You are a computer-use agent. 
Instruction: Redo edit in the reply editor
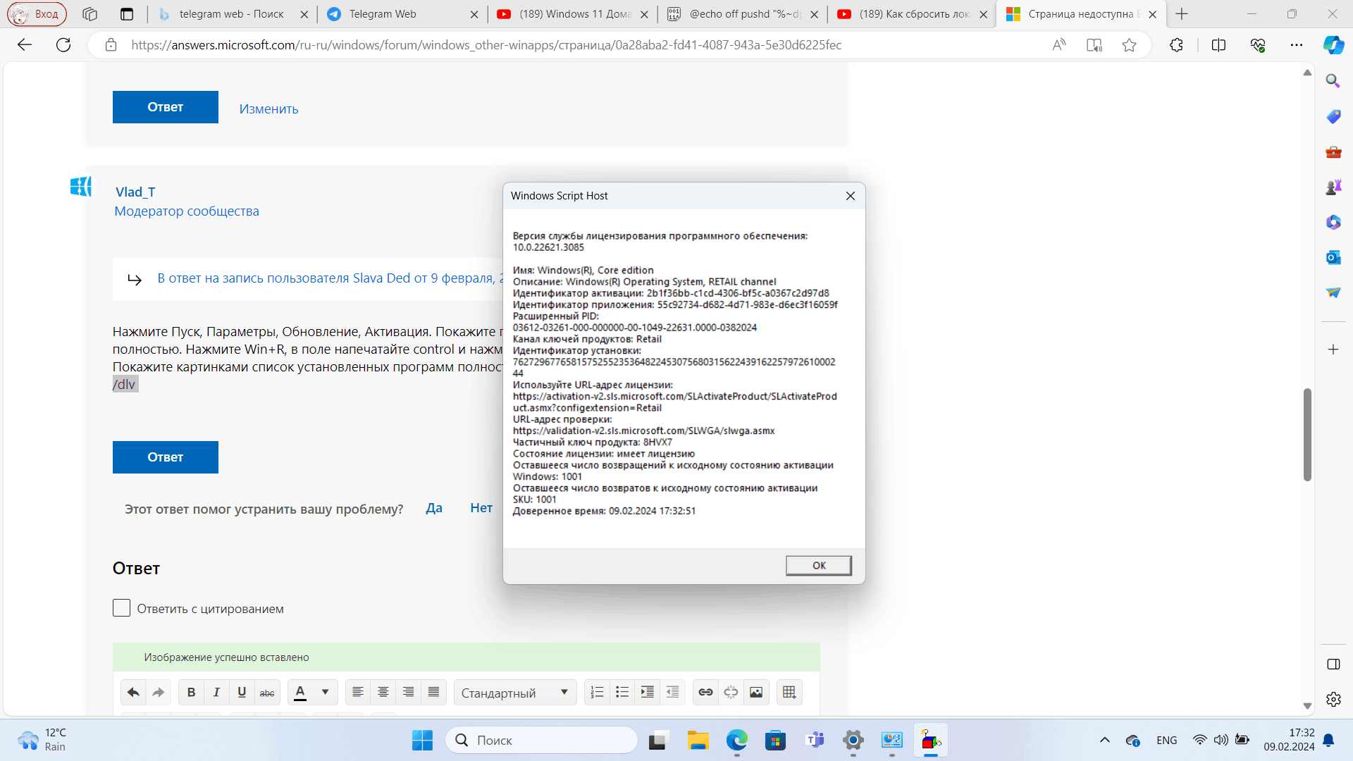point(159,693)
